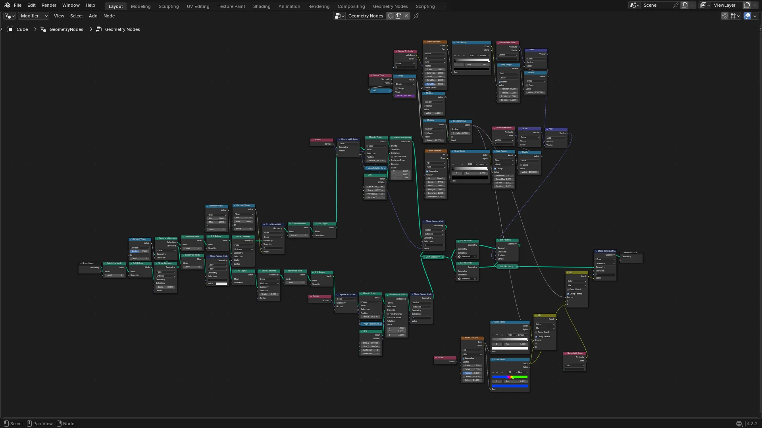
Task: Open the Modifier type dropdown
Action: click(34, 16)
